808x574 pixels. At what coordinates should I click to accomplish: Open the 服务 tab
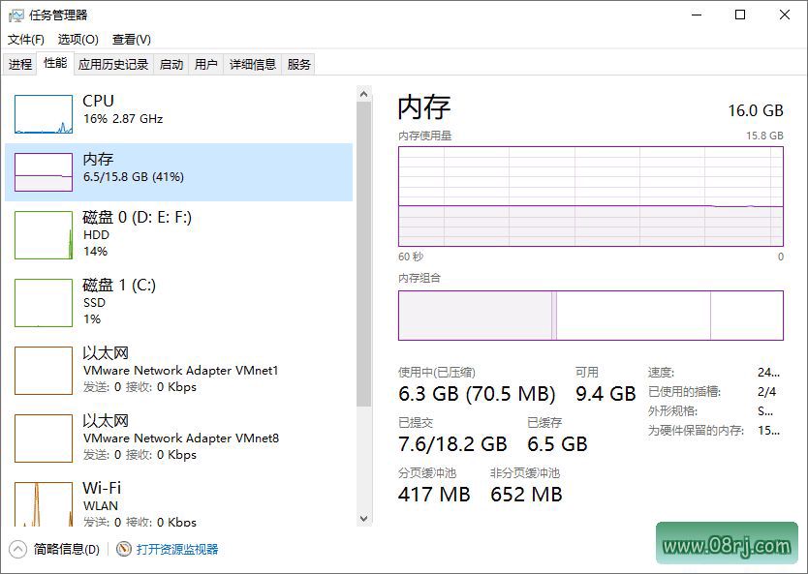click(297, 64)
